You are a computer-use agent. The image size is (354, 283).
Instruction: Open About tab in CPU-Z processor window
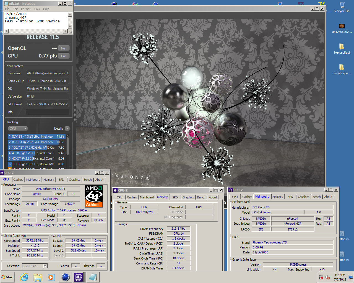pos(99,180)
